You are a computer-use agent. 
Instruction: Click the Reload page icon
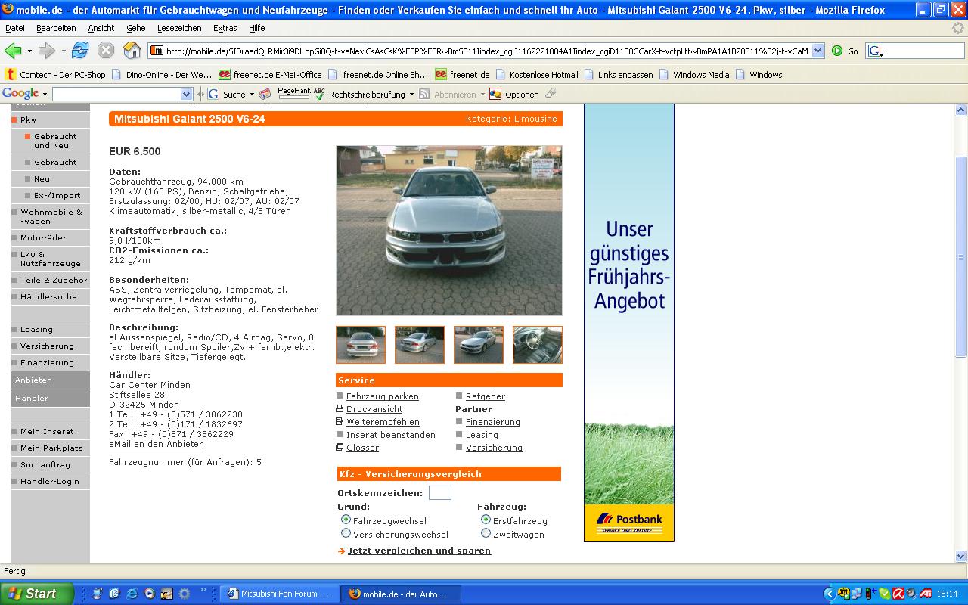[x=80, y=51]
